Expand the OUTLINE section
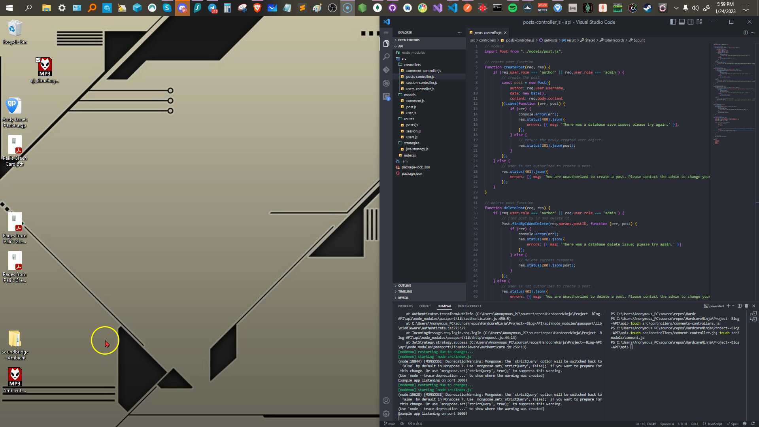 (x=404, y=285)
